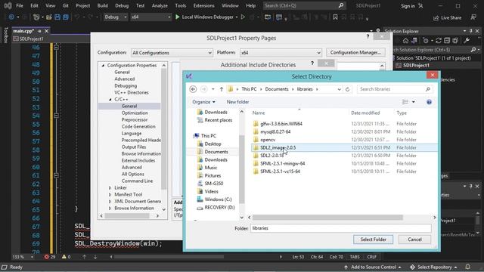This screenshot has width=484, height=272.
Task: Open the x64 platform dropdown in toolbar
Action: (x=150, y=17)
